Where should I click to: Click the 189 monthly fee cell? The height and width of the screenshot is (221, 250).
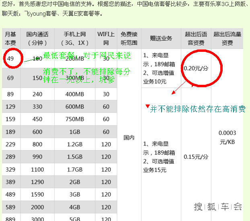click(11, 132)
